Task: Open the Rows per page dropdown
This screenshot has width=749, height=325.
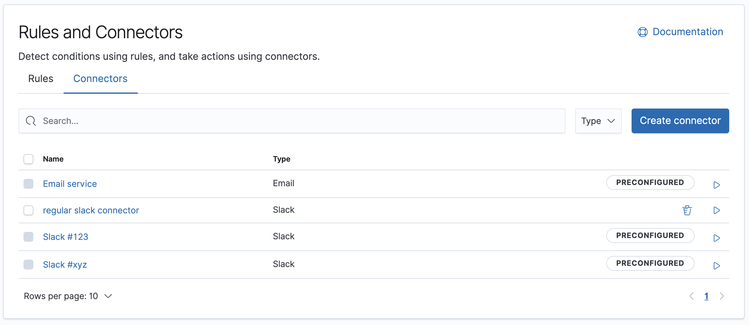Action: coord(68,296)
